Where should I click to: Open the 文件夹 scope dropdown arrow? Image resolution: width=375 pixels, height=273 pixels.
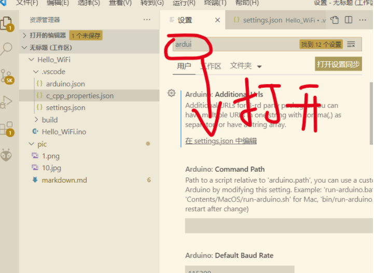point(259,66)
